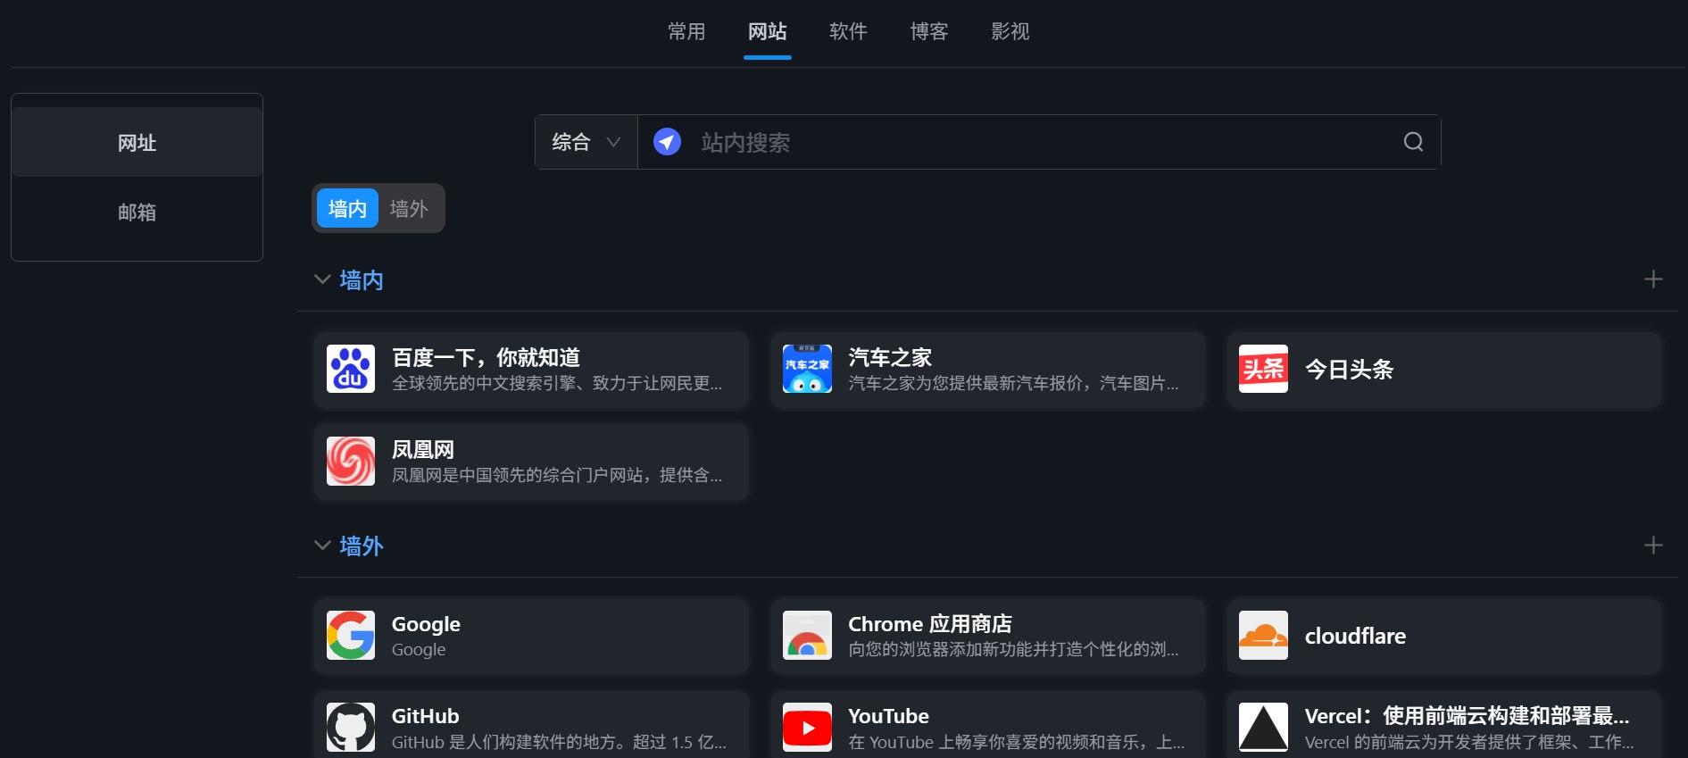The height and width of the screenshot is (758, 1688).
Task: Click the GitHub octocat icon
Action: click(351, 727)
